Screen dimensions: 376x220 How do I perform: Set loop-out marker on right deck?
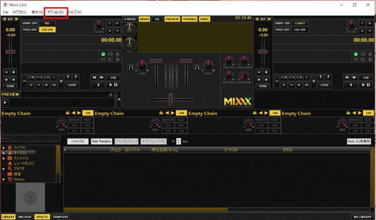click(x=328, y=77)
